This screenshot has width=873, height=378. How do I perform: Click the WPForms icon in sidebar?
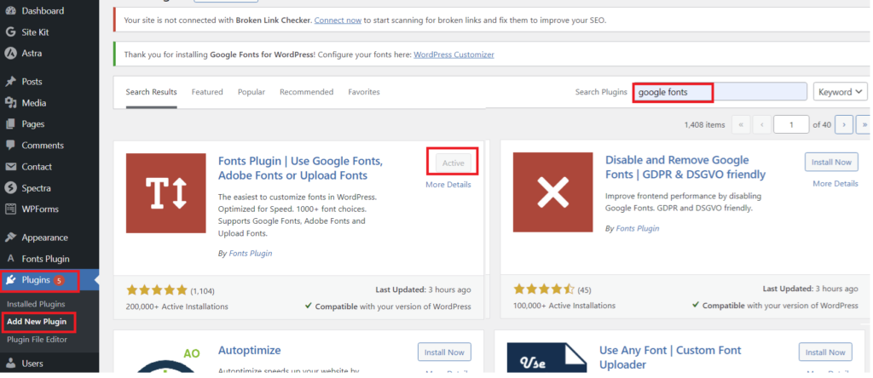[x=10, y=209]
